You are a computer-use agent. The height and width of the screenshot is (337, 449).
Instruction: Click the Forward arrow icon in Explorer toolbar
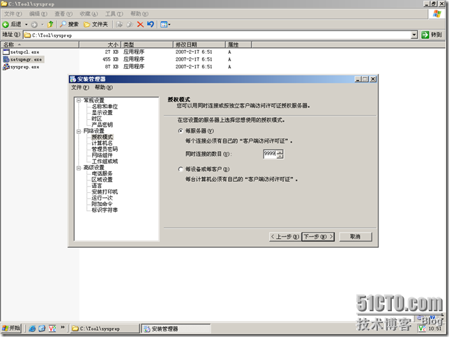coord(34,24)
